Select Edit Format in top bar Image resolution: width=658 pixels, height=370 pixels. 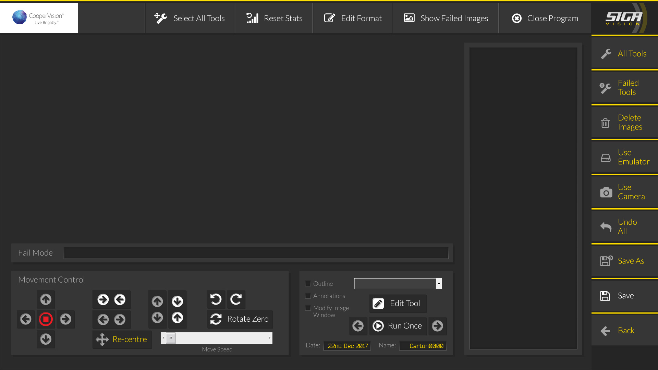click(x=353, y=18)
